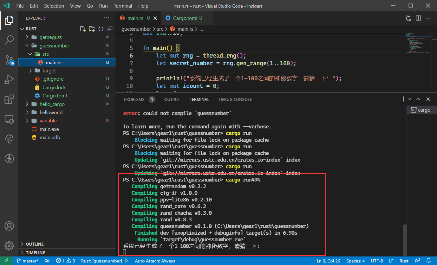Open the terminal profile dropdown arrow
This screenshot has width=437, height=265.
coord(409,99)
